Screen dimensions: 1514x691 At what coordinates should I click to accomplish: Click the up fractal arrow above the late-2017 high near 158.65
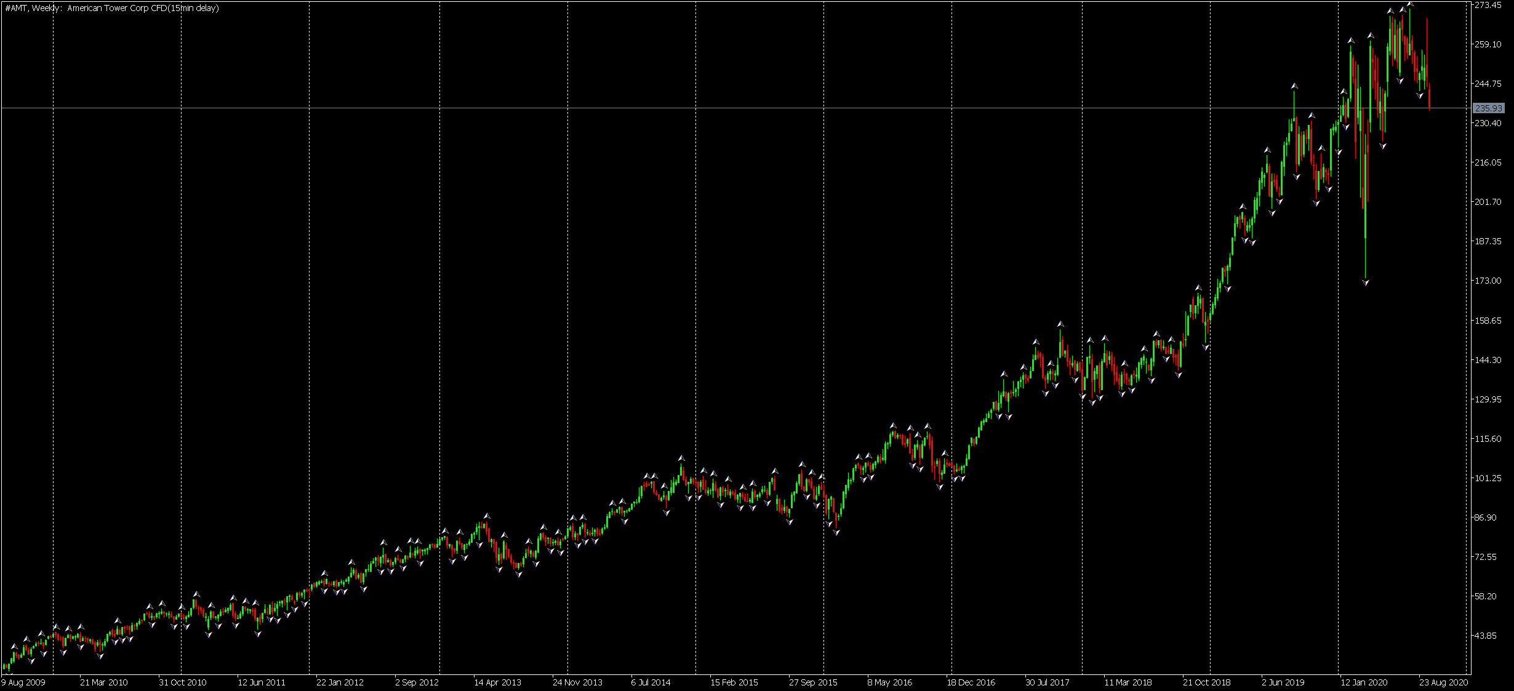pyautogui.click(x=1060, y=324)
